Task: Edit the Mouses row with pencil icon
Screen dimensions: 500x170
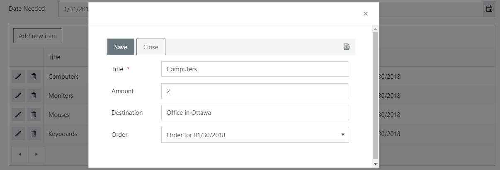Action: [x=18, y=114]
